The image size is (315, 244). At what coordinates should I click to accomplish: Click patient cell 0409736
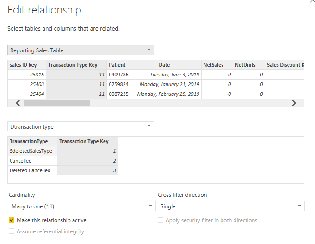pyautogui.click(x=121, y=75)
